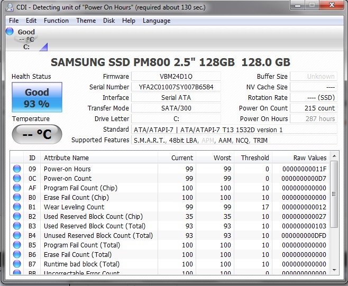
Task: Click the Threshold column header
Action: point(253,158)
